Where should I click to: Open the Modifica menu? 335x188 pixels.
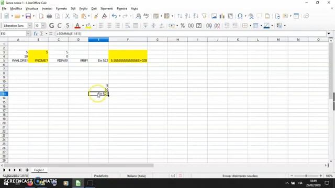(x=16, y=8)
